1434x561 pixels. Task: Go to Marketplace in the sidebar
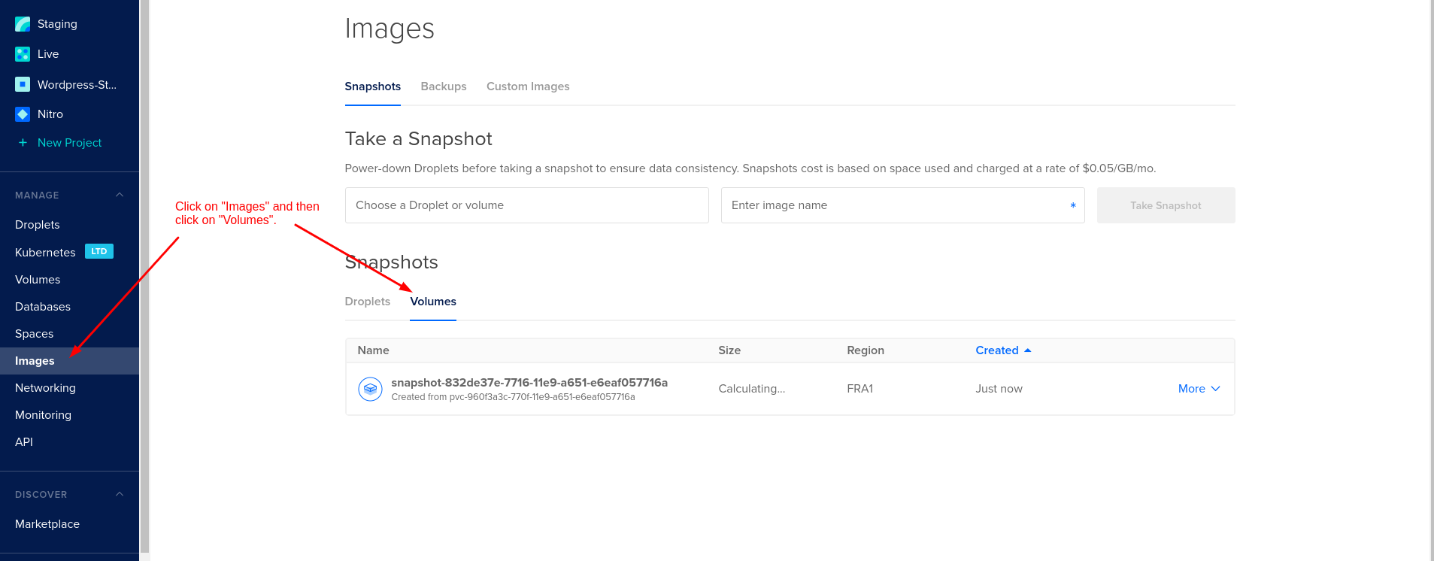(47, 524)
